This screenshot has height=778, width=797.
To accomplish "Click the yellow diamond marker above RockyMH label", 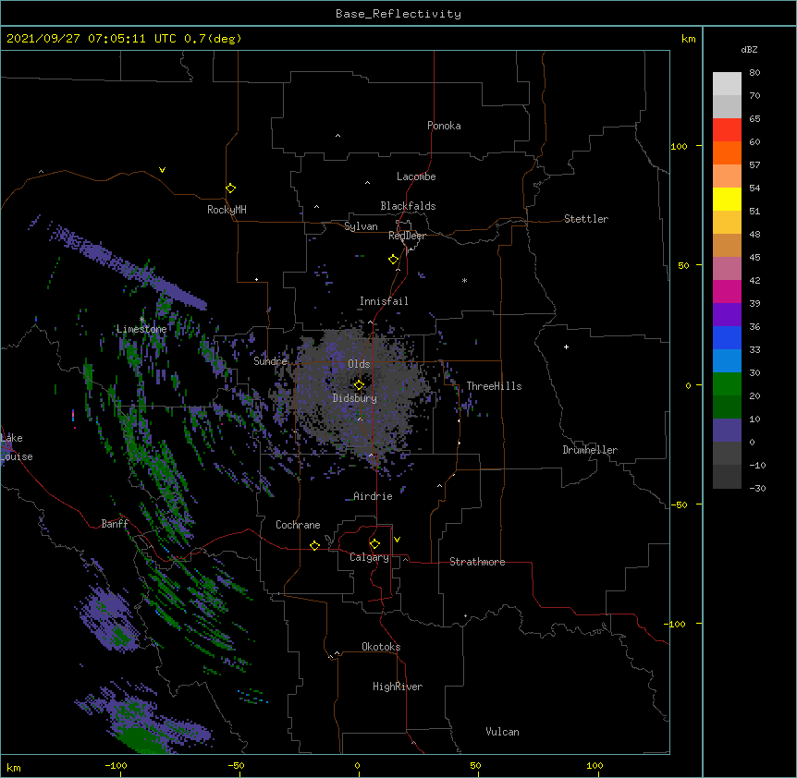I will click(x=230, y=188).
